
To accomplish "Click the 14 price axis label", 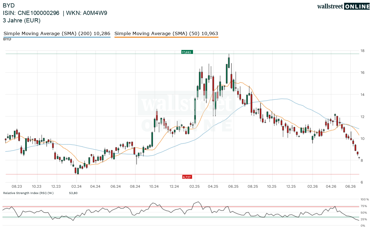I will (362, 95).
